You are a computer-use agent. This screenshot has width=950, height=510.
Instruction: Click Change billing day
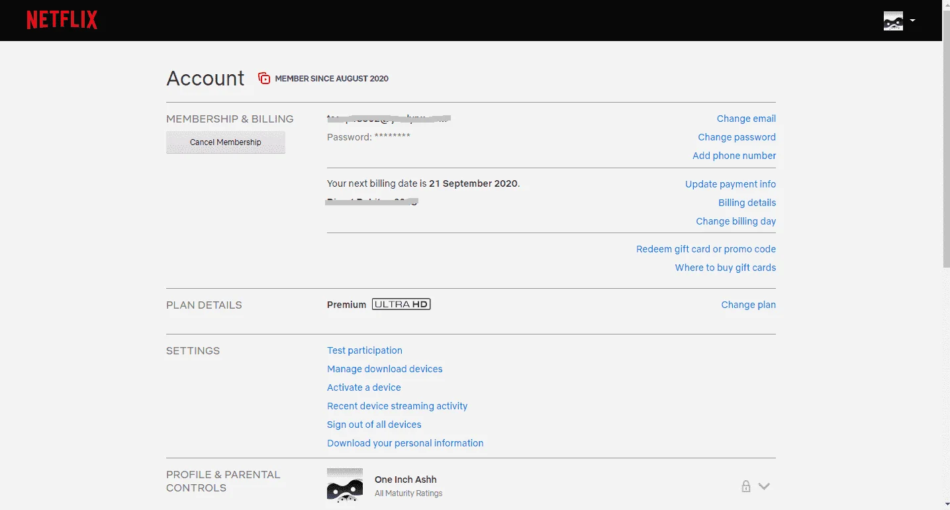pyautogui.click(x=736, y=221)
